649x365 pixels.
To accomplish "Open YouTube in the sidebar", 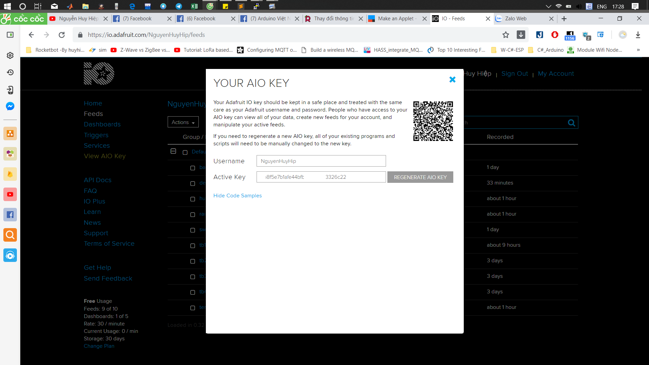I will (x=10, y=194).
